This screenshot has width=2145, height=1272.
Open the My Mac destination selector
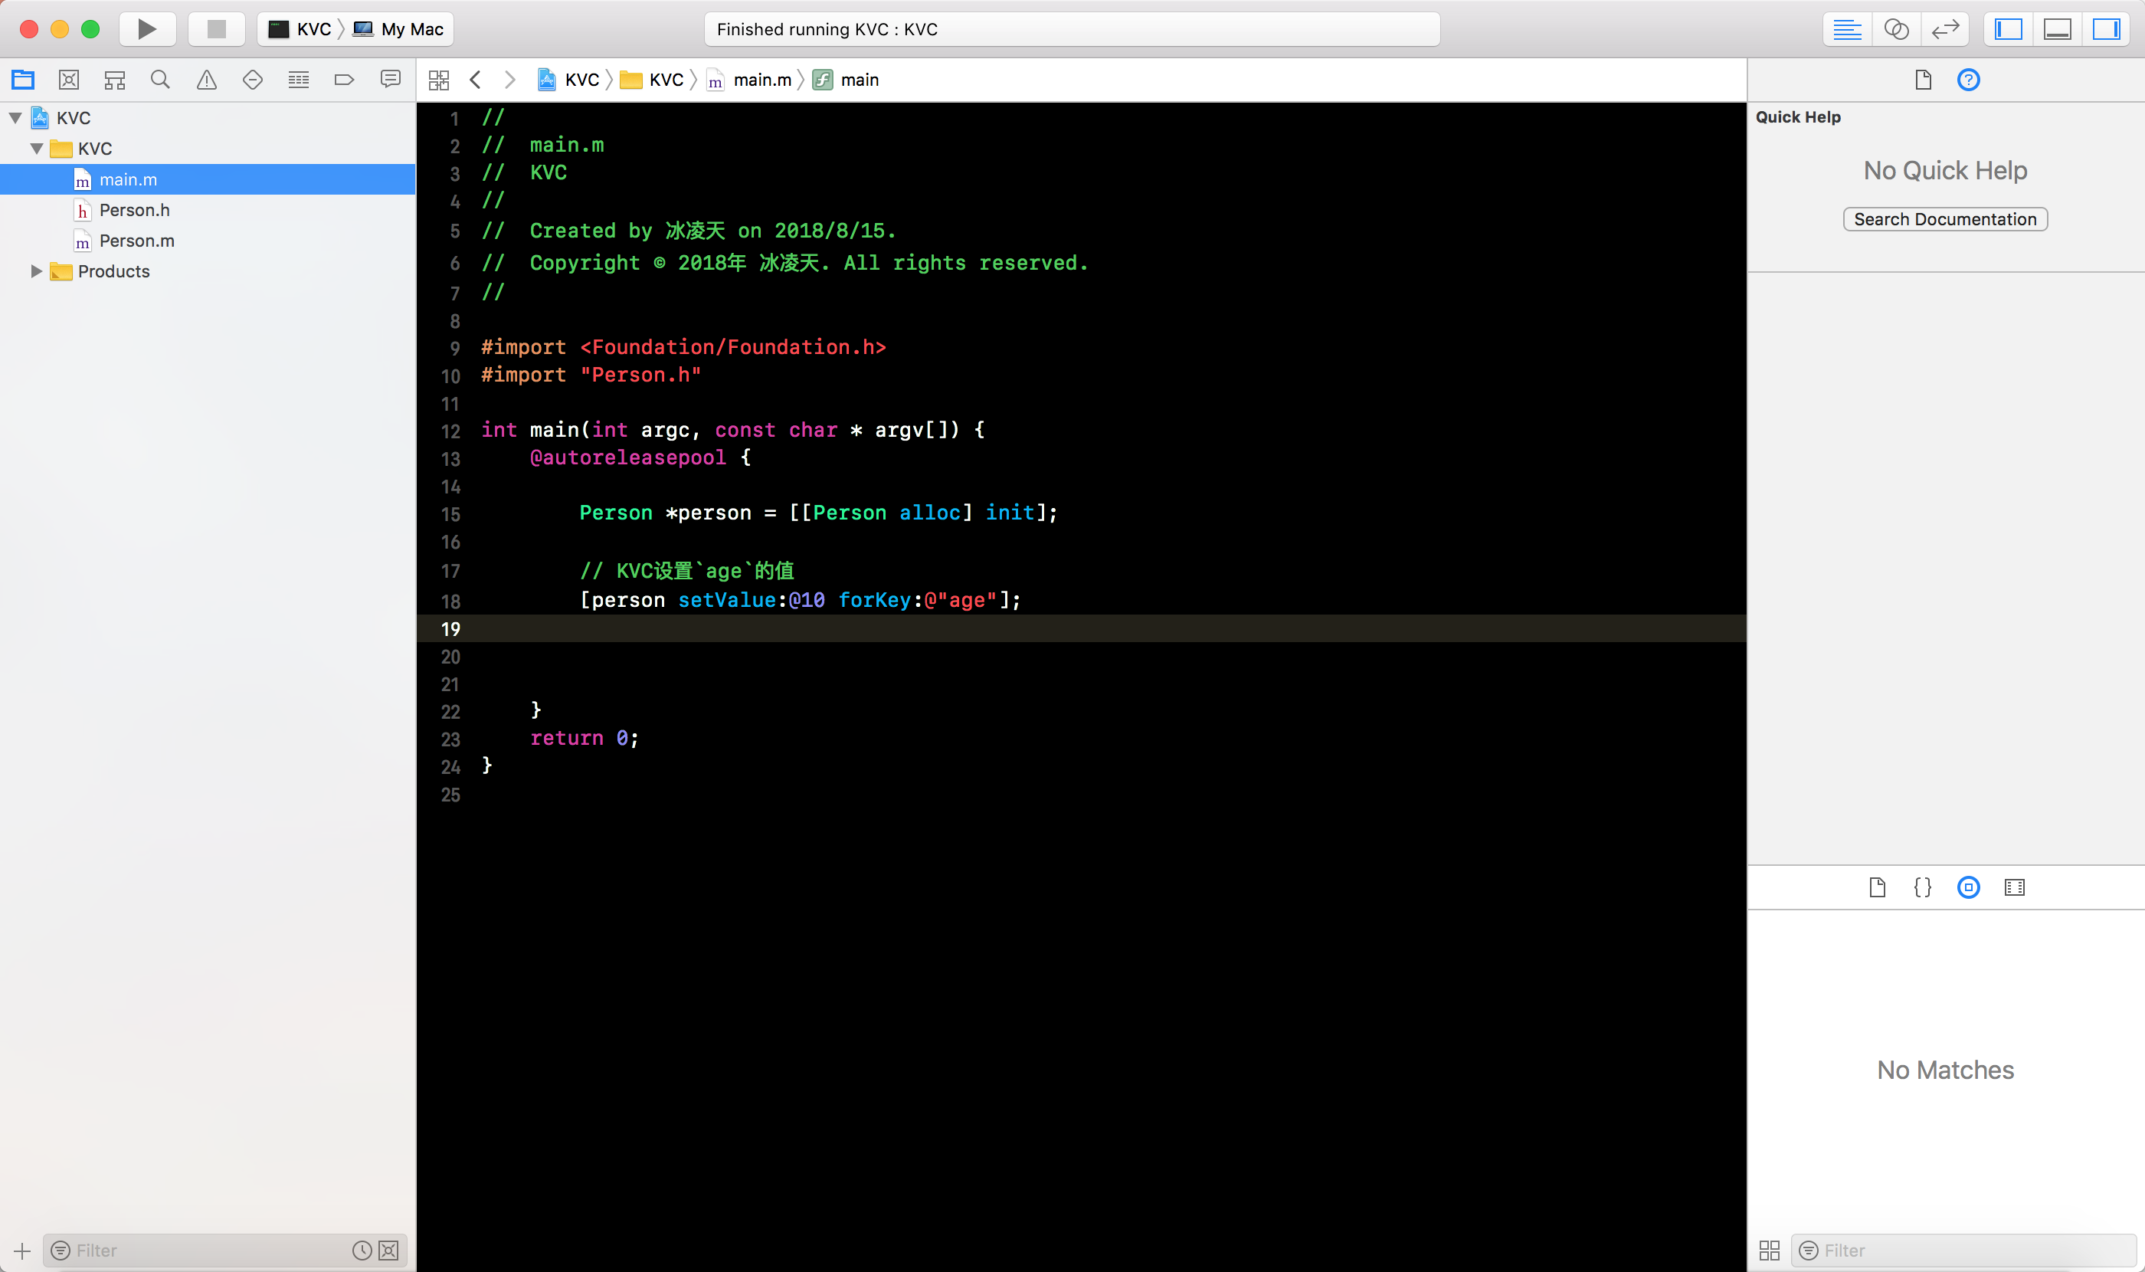[x=400, y=29]
